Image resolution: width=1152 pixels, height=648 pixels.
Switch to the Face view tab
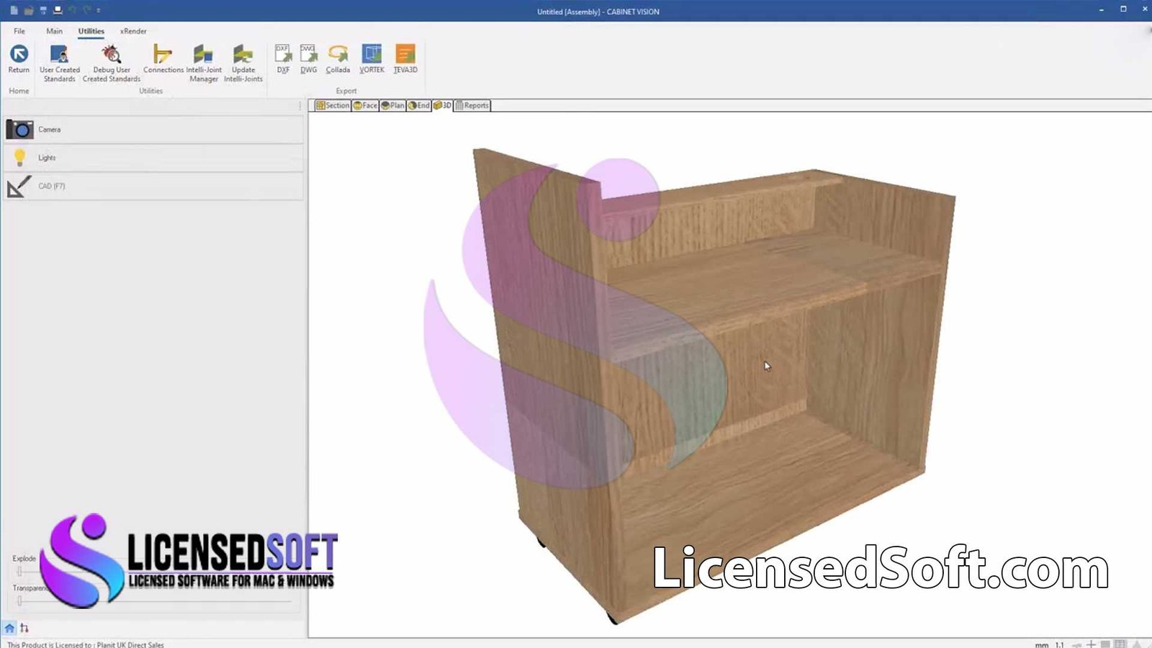366,105
